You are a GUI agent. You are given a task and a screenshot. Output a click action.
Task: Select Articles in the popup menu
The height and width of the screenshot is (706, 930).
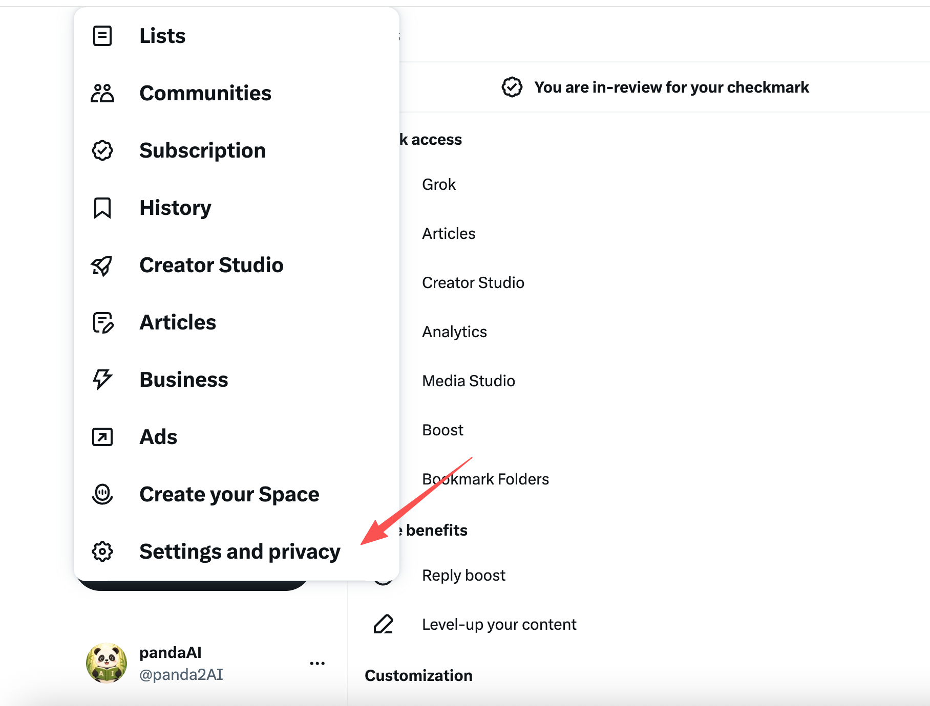pyautogui.click(x=237, y=322)
